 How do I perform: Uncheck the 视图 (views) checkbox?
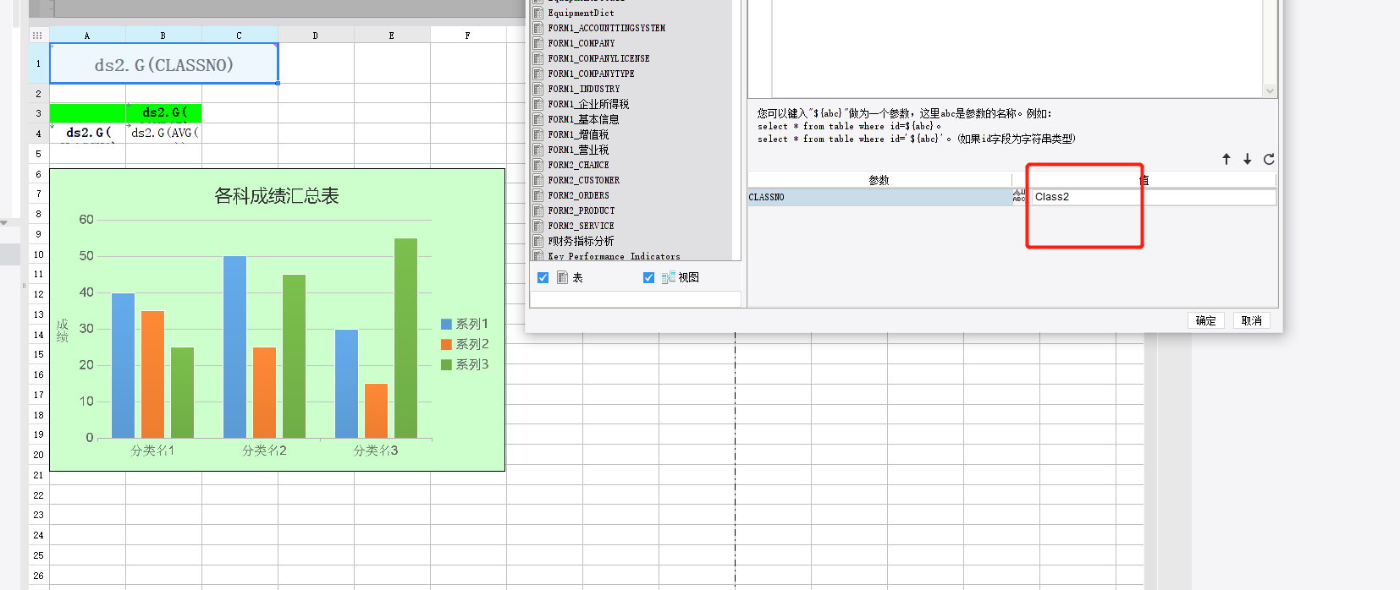pos(648,277)
